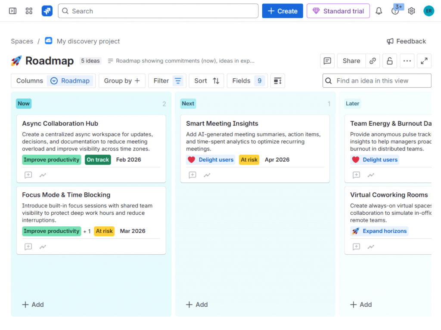Give Feedback via the megaphone button
Screen dimensions: 441x330
[407, 41]
